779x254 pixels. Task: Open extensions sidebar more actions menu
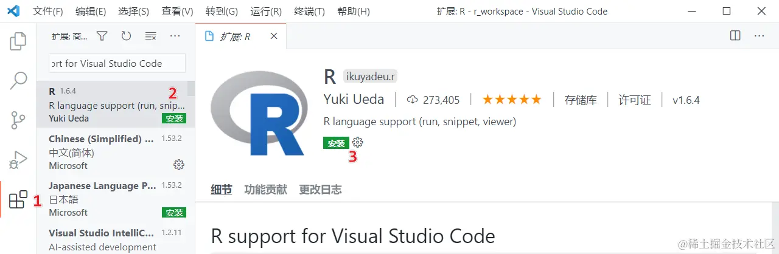click(x=175, y=36)
